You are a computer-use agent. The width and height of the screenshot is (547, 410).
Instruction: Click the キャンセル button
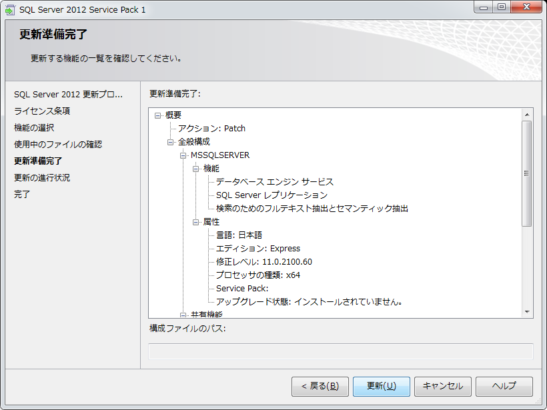[x=443, y=386]
